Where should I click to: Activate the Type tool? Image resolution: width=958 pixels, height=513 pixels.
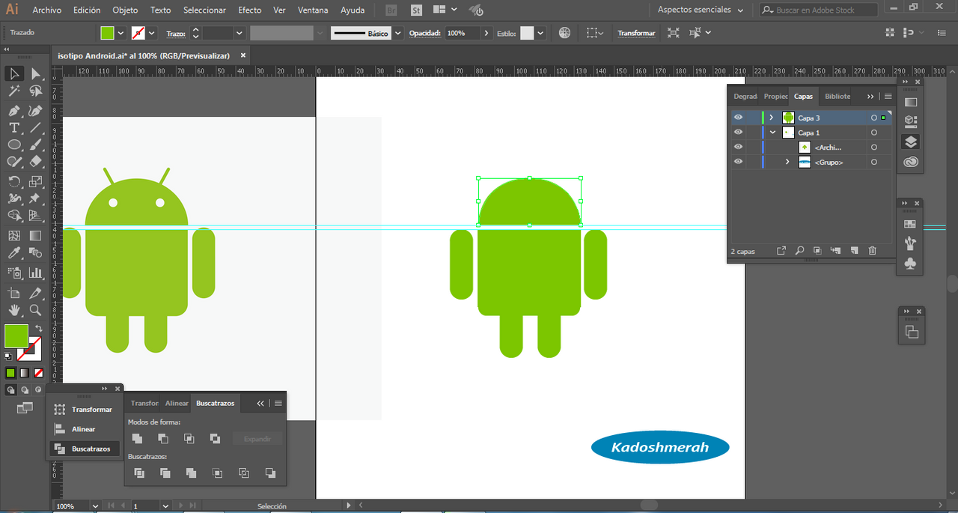[14, 128]
